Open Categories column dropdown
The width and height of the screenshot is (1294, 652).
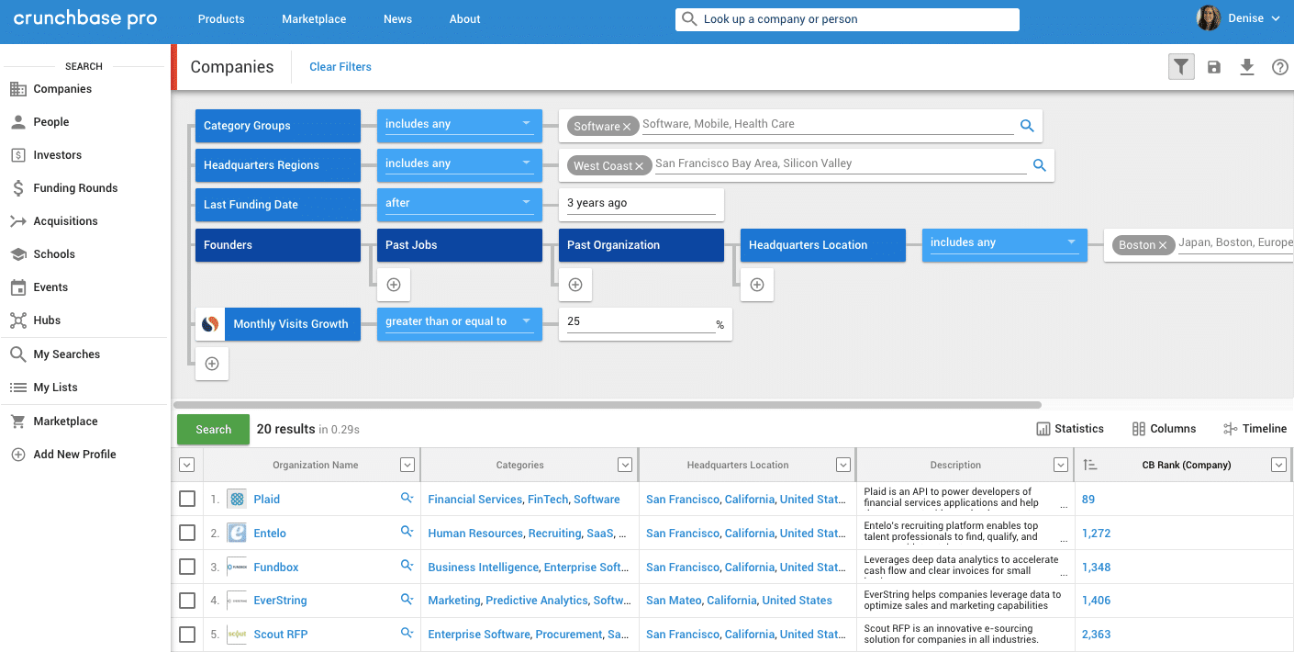point(625,465)
